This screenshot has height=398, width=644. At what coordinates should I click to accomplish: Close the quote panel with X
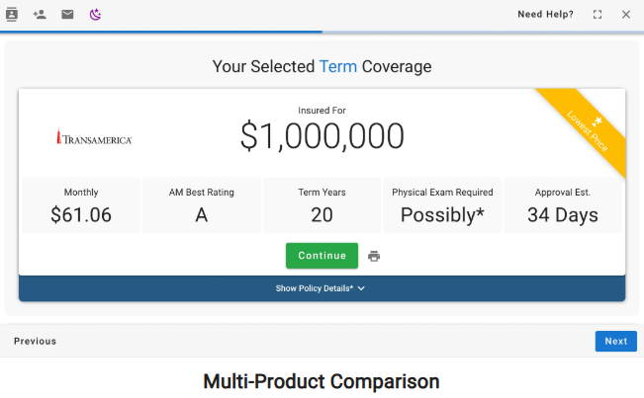(625, 15)
